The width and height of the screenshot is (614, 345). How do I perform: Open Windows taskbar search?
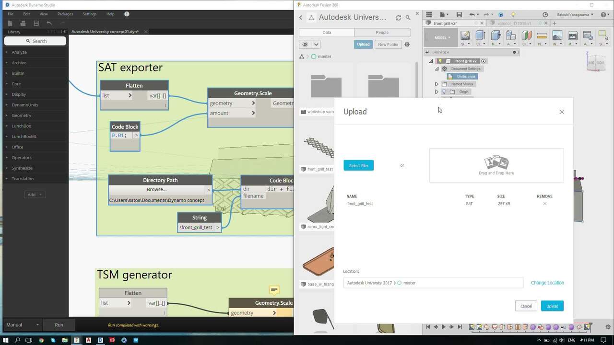(x=17, y=340)
